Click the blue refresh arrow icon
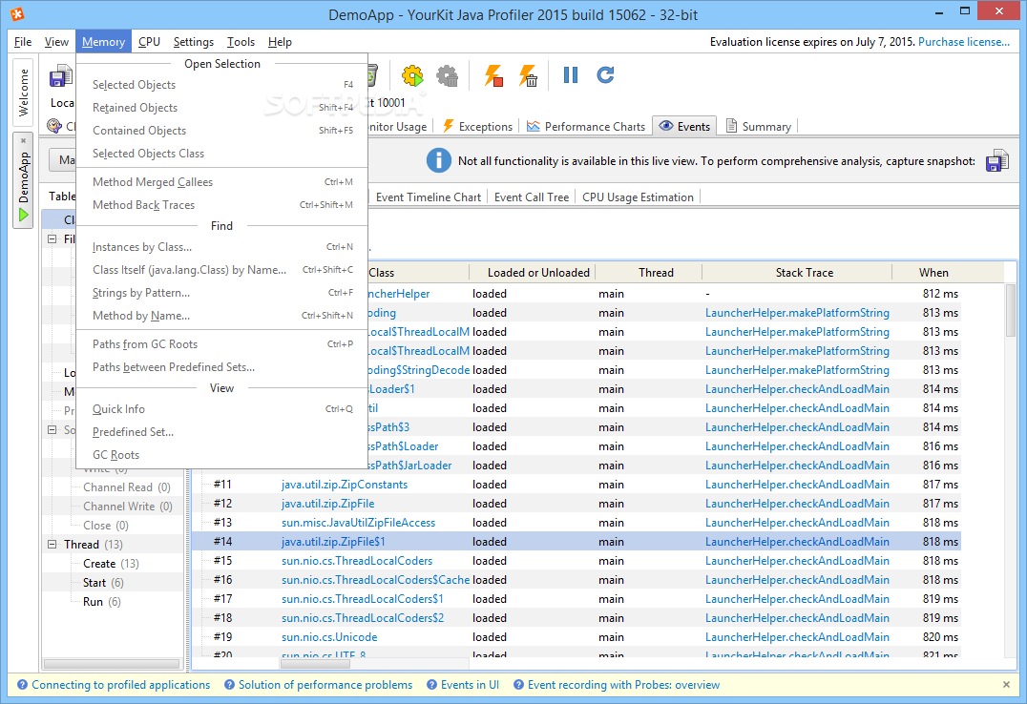The image size is (1027, 704). coord(605,75)
